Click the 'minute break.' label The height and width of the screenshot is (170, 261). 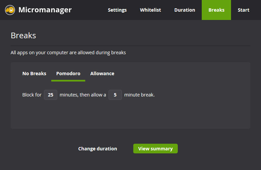click(x=139, y=95)
